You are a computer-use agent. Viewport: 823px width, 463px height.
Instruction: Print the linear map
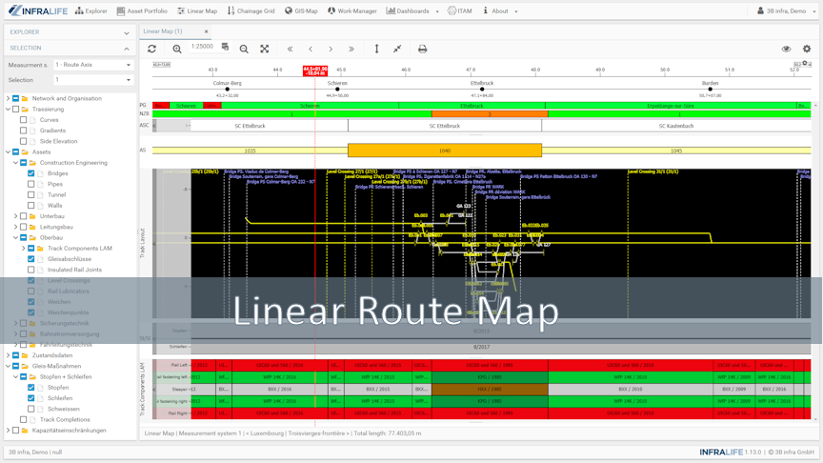(422, 49)
